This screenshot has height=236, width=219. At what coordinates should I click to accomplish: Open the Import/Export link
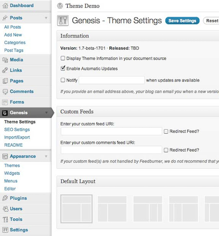17,137
